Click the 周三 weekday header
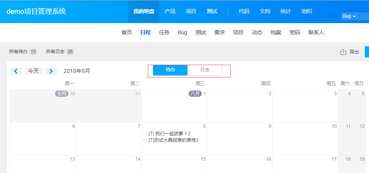Viewport: 369px width, 173px height. [x=200, y=84]
